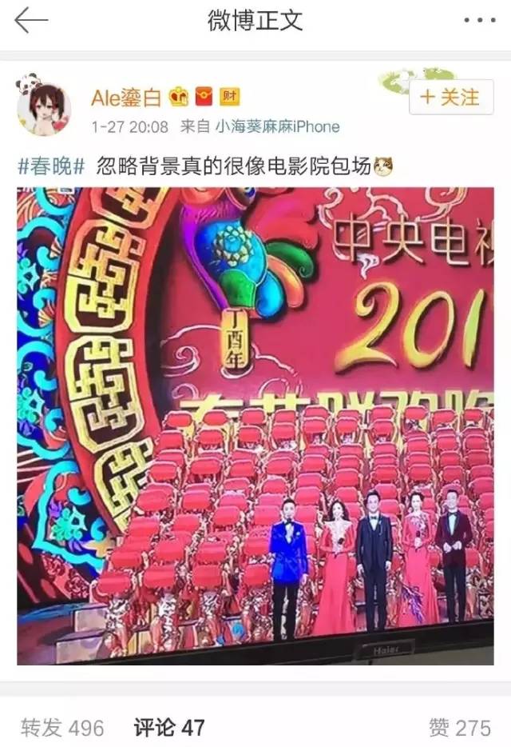
Task: Tap the gold crown membership badge
Action: tap(179, 98)
